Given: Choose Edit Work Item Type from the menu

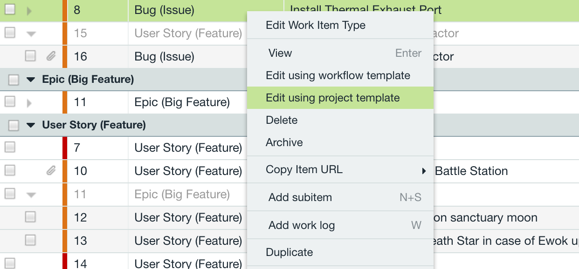Looking at the screenshot, I should pos(315,25).
